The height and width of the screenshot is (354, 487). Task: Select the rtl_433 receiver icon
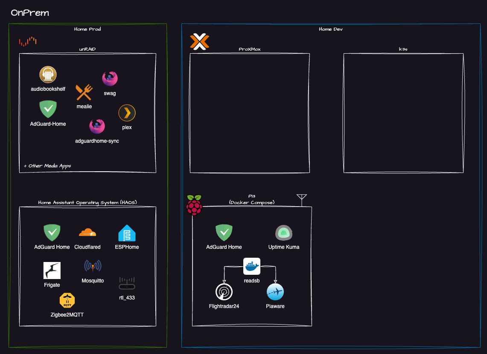[127, 283]
